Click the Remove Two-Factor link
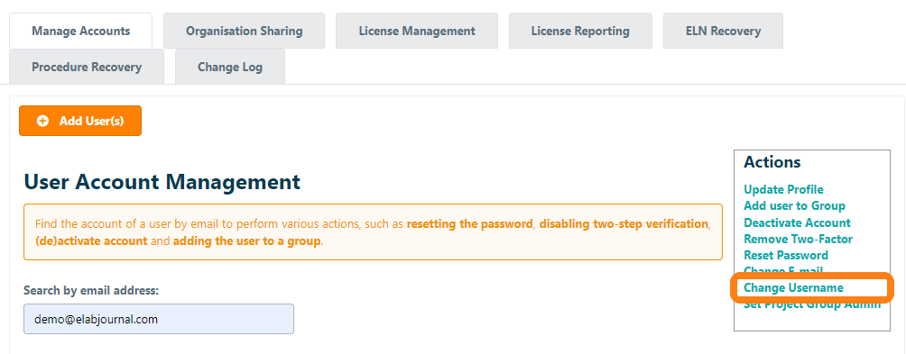906x354 pixels. coord(798,239)
